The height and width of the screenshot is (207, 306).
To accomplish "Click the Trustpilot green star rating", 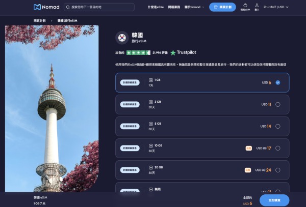I will (x=138, y=53).
